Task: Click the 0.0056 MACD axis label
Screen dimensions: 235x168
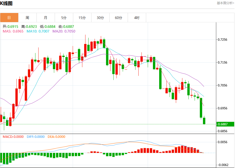Action: coord(222,142)
